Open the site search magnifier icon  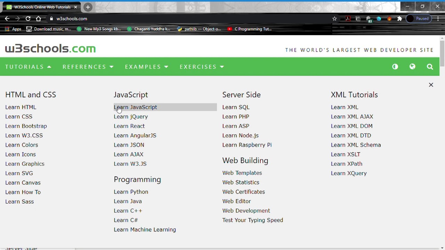coord(430,67)
